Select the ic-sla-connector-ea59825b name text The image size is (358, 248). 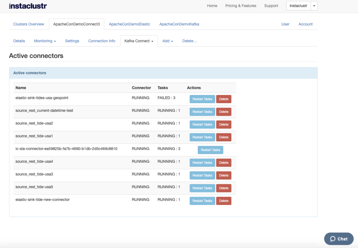coord(66,149)
